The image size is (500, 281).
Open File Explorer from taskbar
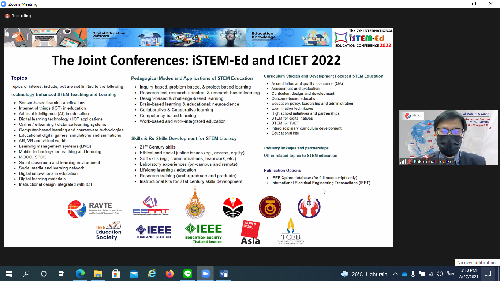click(98, 274)
